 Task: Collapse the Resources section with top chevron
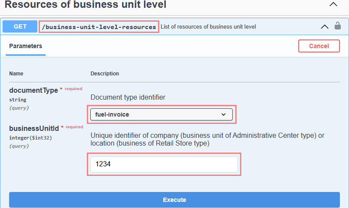point(333,4)
